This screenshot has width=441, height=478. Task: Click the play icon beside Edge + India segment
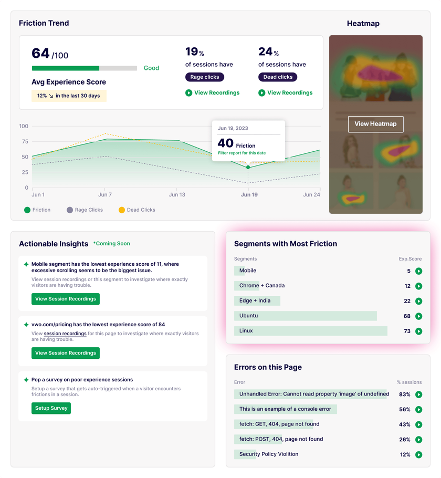(x=418, y=302)
